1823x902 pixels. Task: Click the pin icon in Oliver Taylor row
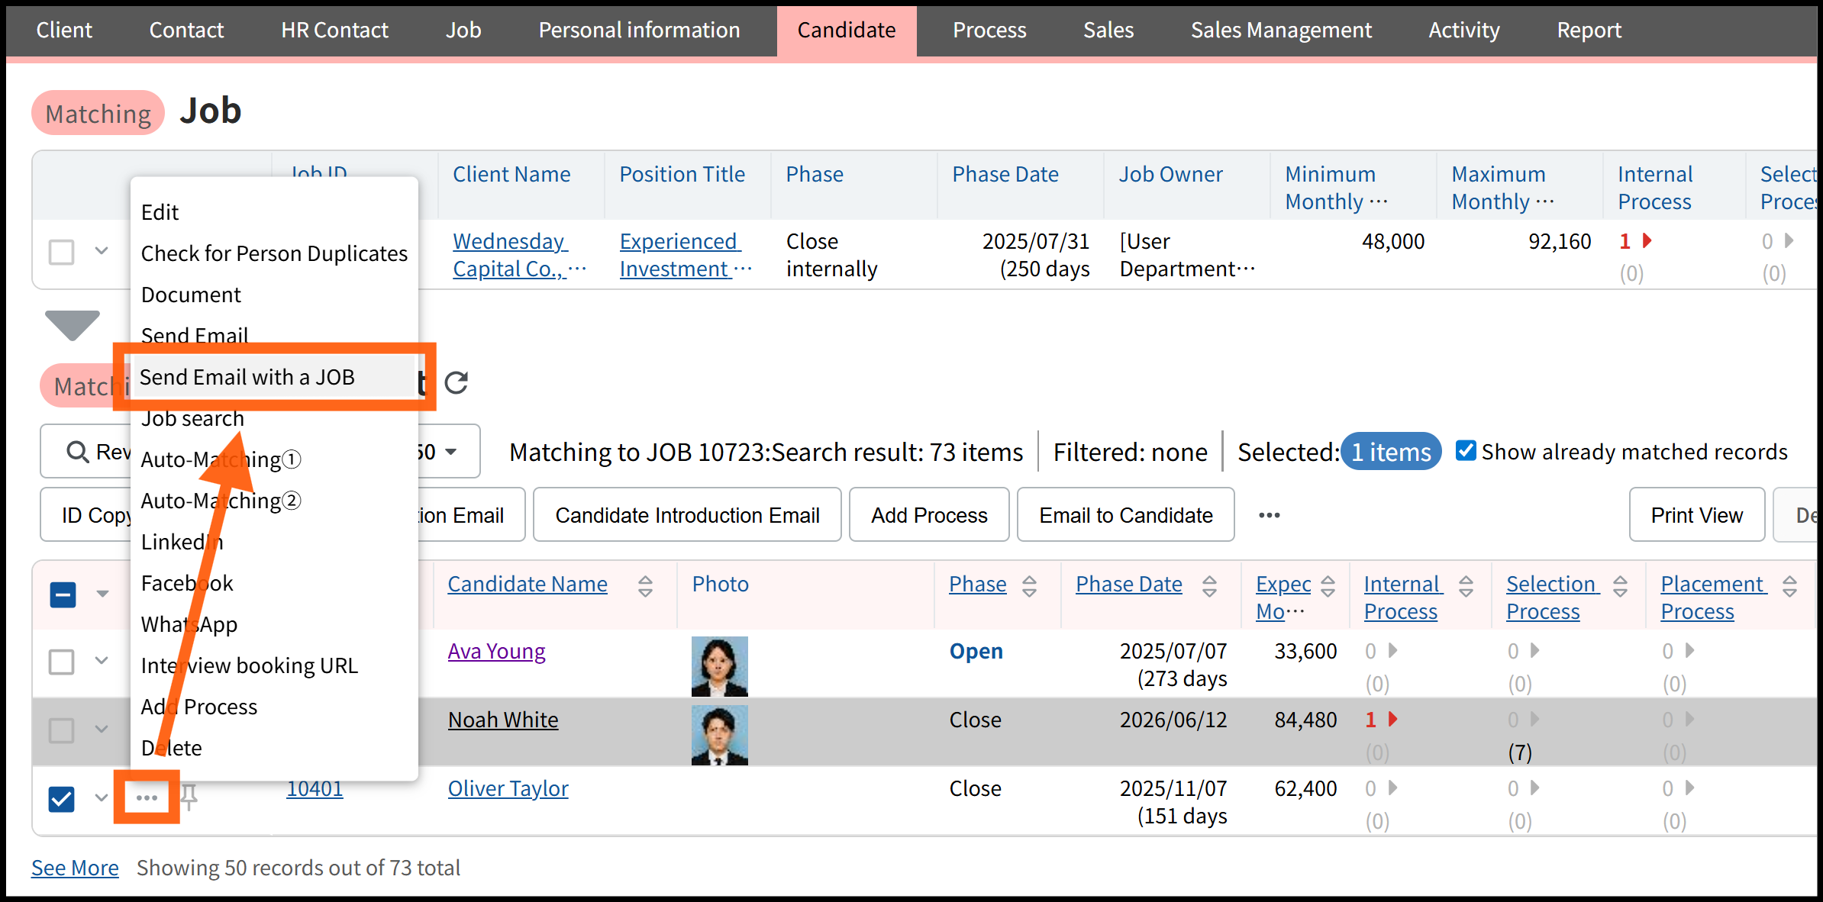pos(189,796)
